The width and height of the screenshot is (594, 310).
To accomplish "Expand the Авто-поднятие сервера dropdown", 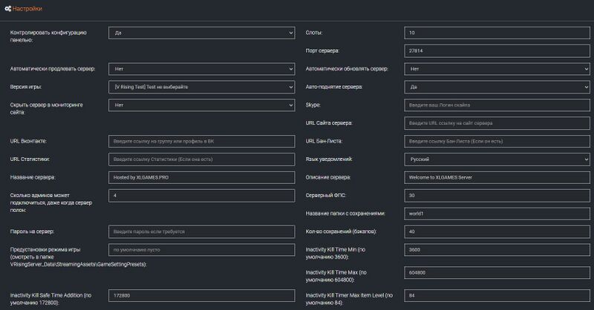I will [x=497, y=87].
